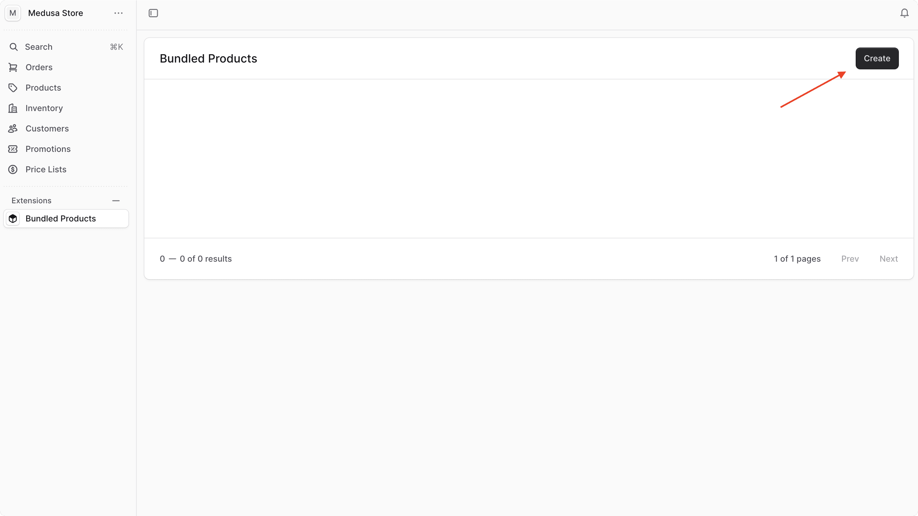The width and height of the screenshot is (918, 516).
Task: Expand store settings via the three dots
Action: (x=118, y=13)
